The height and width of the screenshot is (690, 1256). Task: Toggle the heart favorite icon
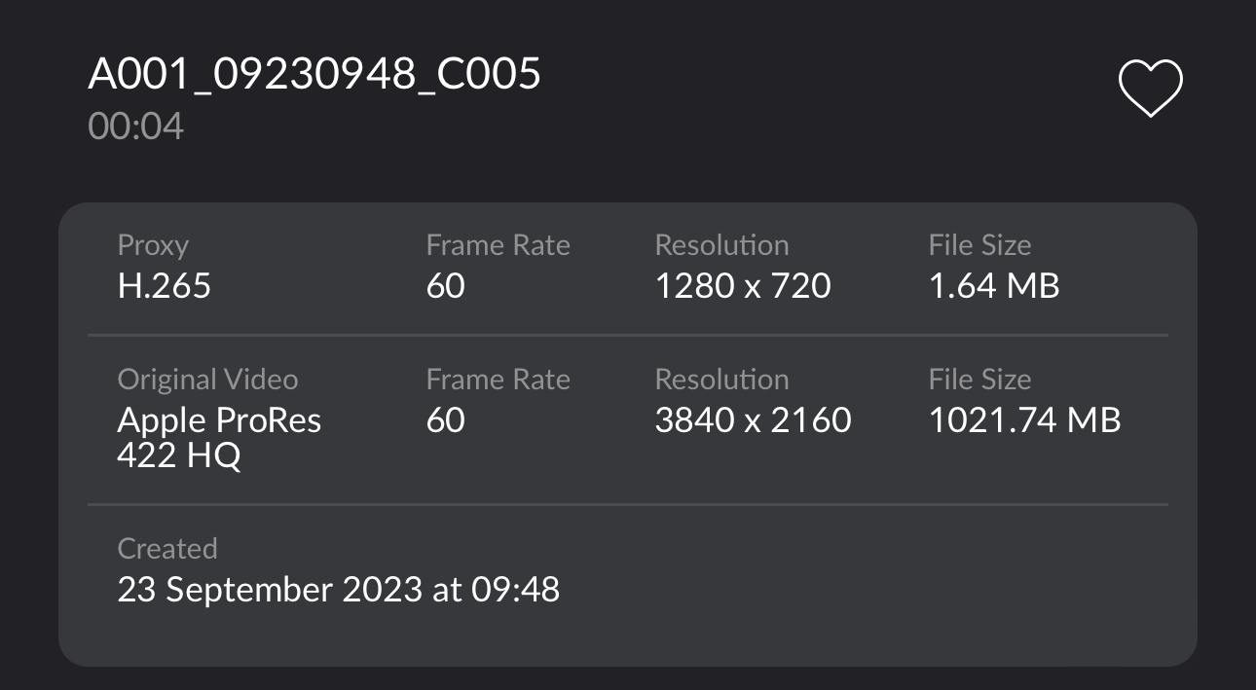click(x=1150, y=89)
